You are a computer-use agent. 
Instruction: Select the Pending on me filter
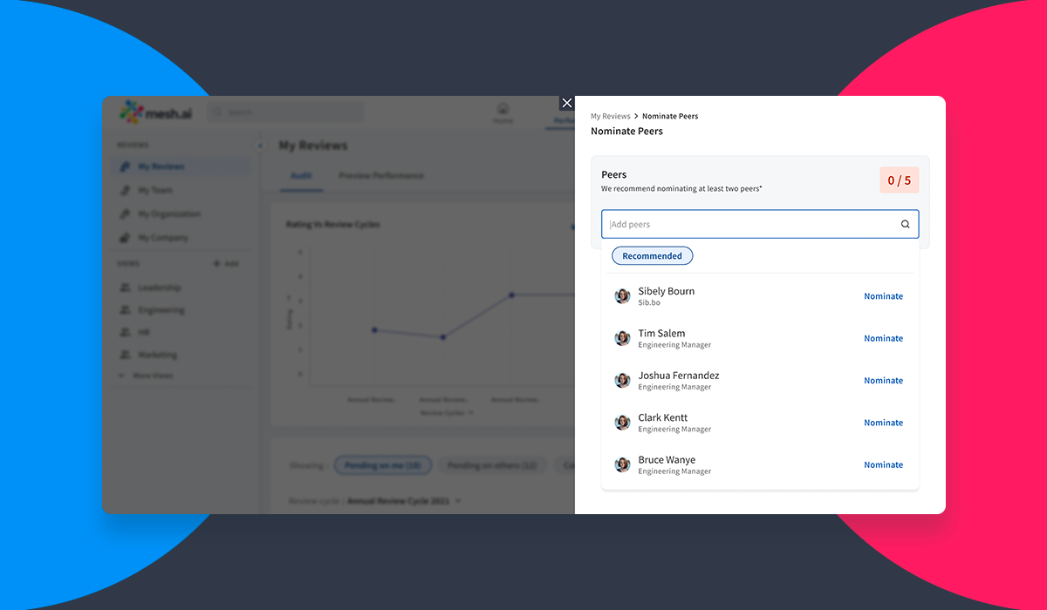coord(382,465)
